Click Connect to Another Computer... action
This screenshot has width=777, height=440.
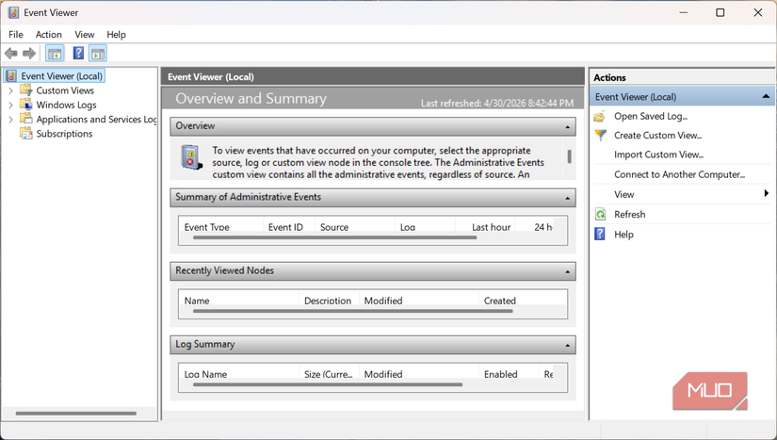pos(679,174)
